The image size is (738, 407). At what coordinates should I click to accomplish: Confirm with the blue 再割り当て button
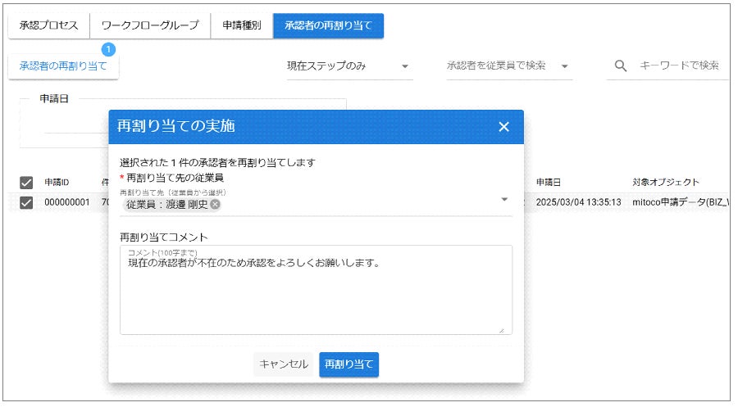pos(348,364)
